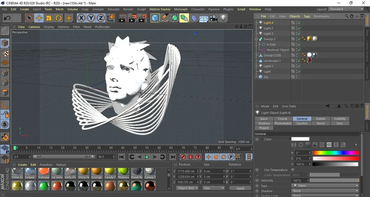Select the Sky object in Object Manager

[266, 77]
